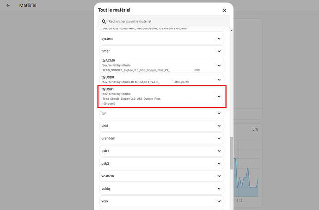Expand the ttyACM0 entry chevron
Screen dimensions: 319x210
[x=219, y=66]
